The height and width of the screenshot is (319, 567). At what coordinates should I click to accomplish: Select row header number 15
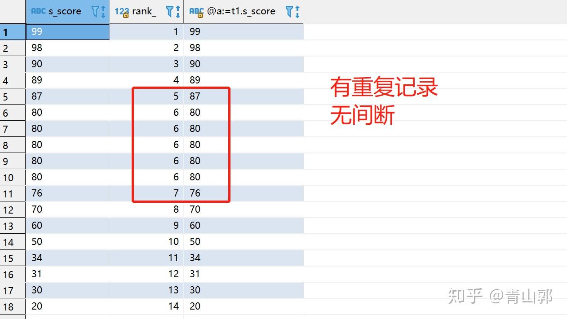pos(13,258)
